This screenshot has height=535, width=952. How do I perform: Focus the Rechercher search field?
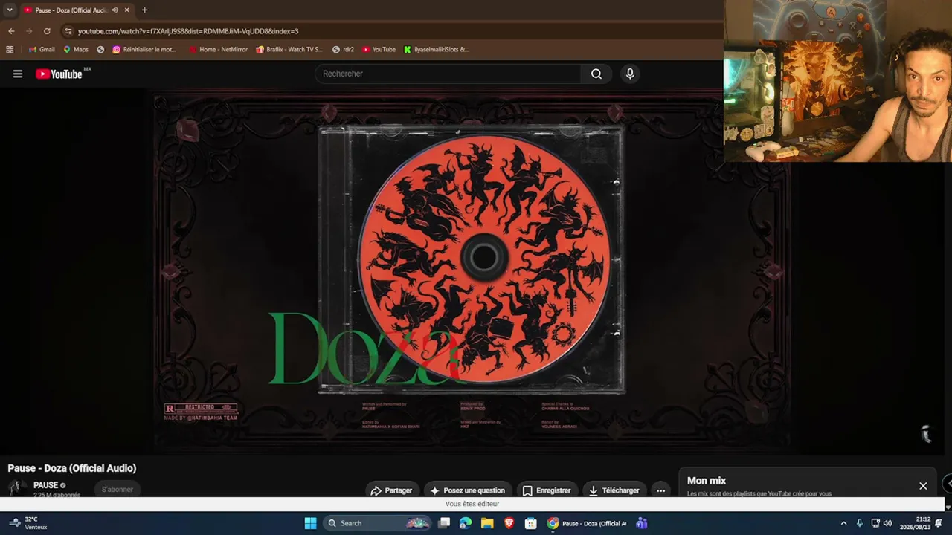(x=448, y=74)
